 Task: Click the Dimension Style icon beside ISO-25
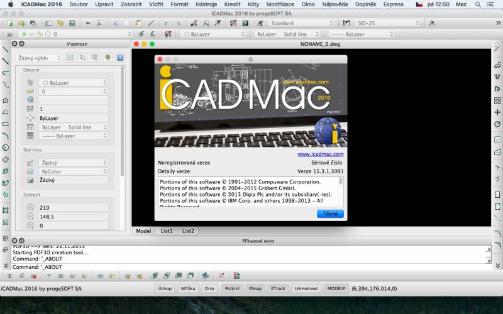(346, 23)
